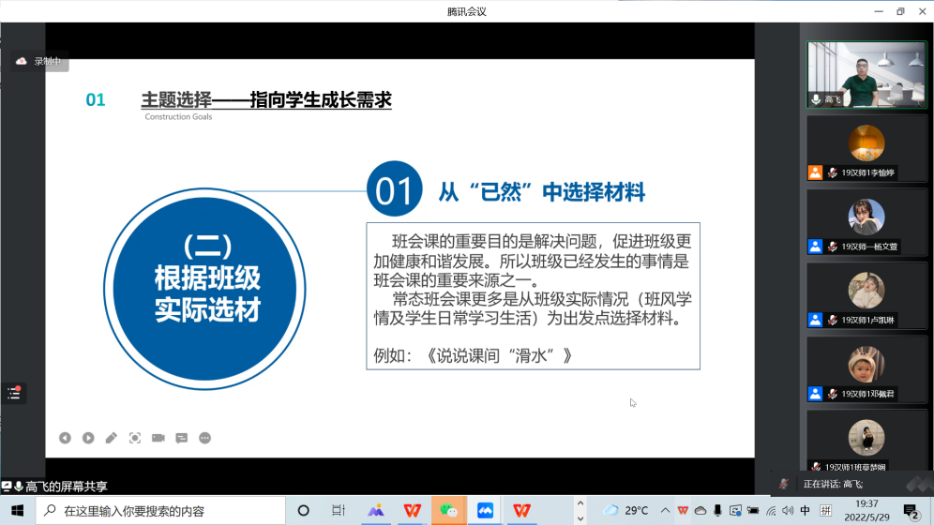
Task: Click the focus frame capture icon
Action: coord(135,438)
